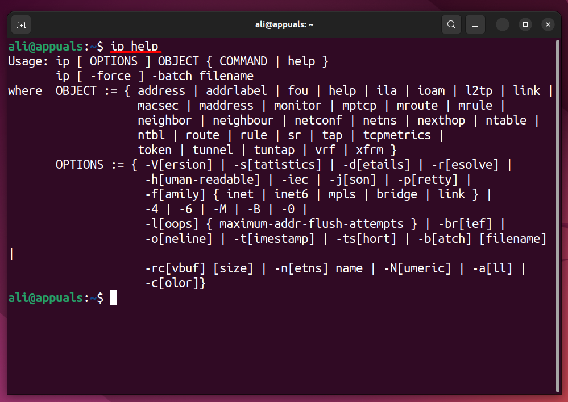Maximize the terminal window
568x402 pixels.
tap(525, 24)
